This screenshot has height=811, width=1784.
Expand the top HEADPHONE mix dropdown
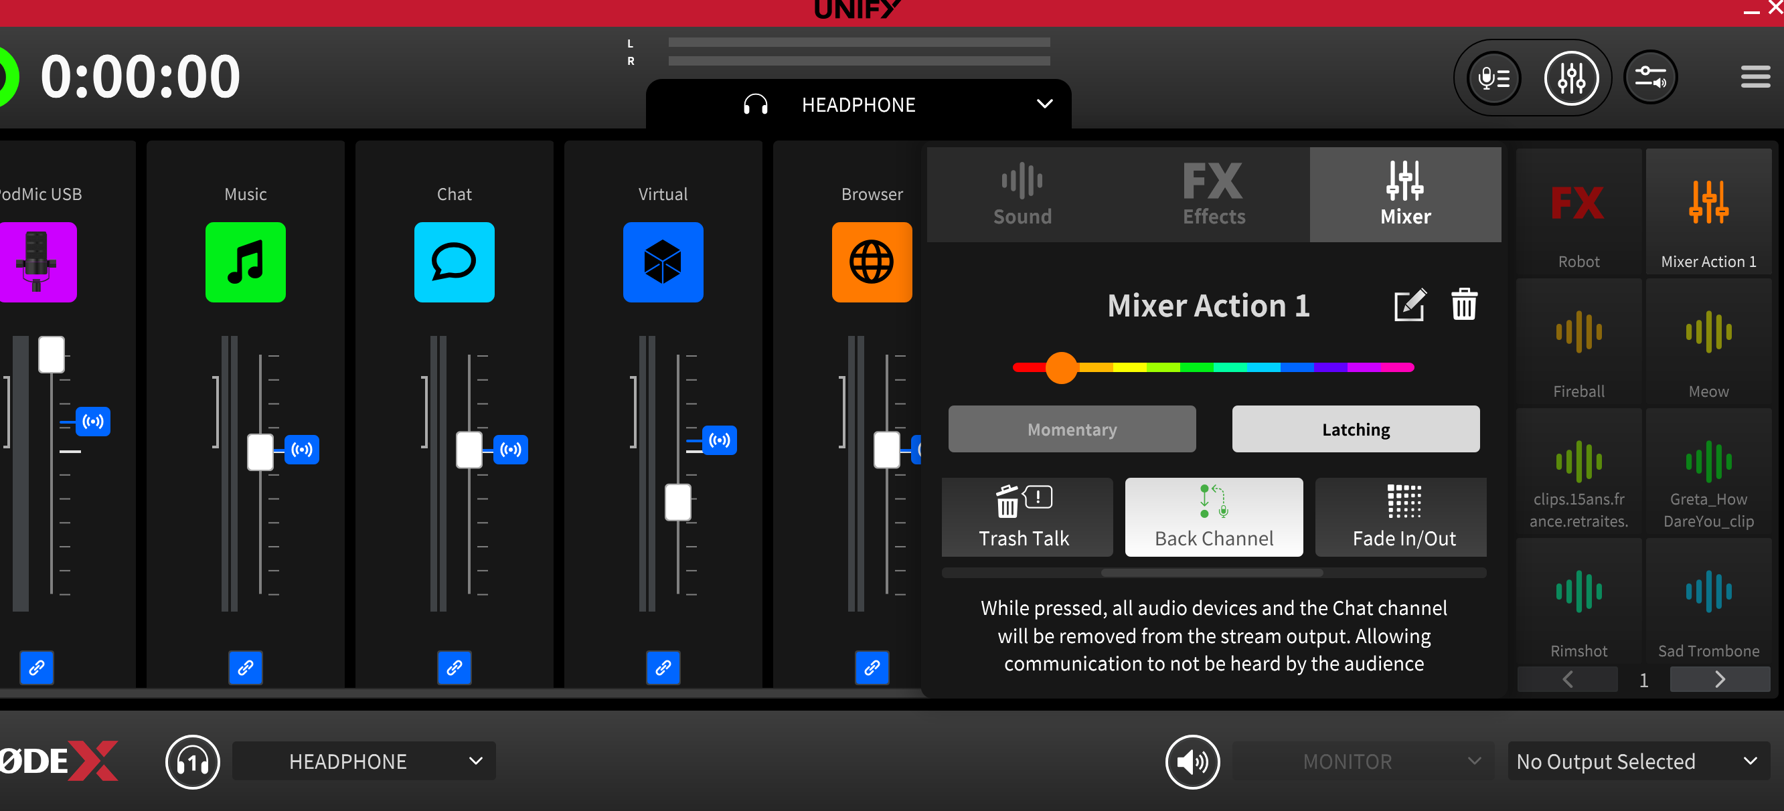click(858, 104)
